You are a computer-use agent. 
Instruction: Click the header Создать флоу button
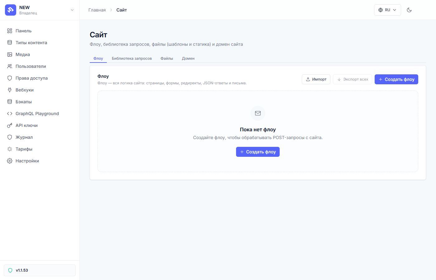(396, 79)
